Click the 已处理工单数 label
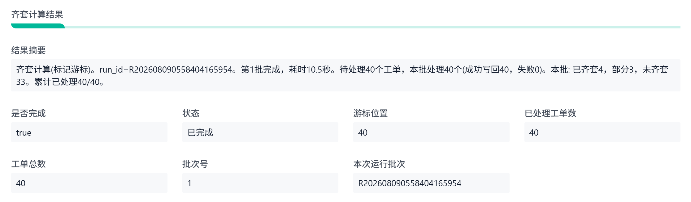691x202 pixels. pos(550,113)
